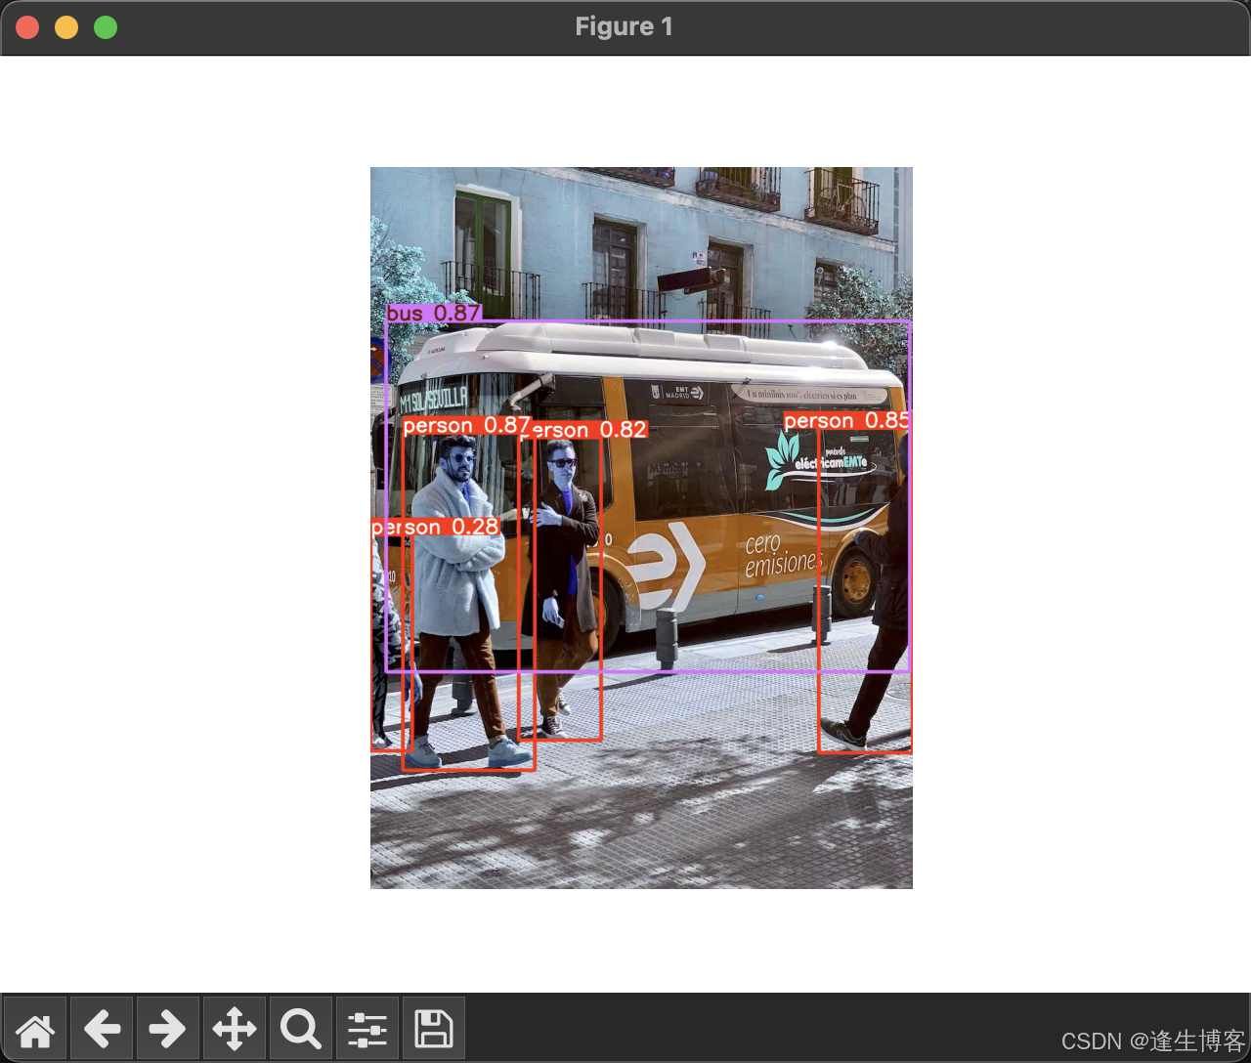
Task: Click the "person 0.85" detection label
Action: pyautogui.click(x=846, y=420)
